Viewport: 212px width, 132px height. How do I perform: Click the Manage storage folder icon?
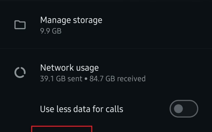pos(20,25)
